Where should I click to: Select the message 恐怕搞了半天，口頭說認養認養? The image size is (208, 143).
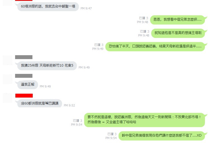[x=155, y=47]
